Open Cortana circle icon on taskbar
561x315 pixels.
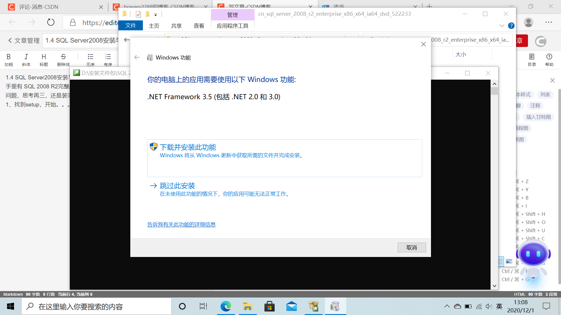(182, 306)
